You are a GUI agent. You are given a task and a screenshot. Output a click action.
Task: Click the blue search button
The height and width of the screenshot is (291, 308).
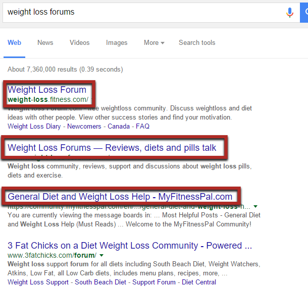click(304, 13)
